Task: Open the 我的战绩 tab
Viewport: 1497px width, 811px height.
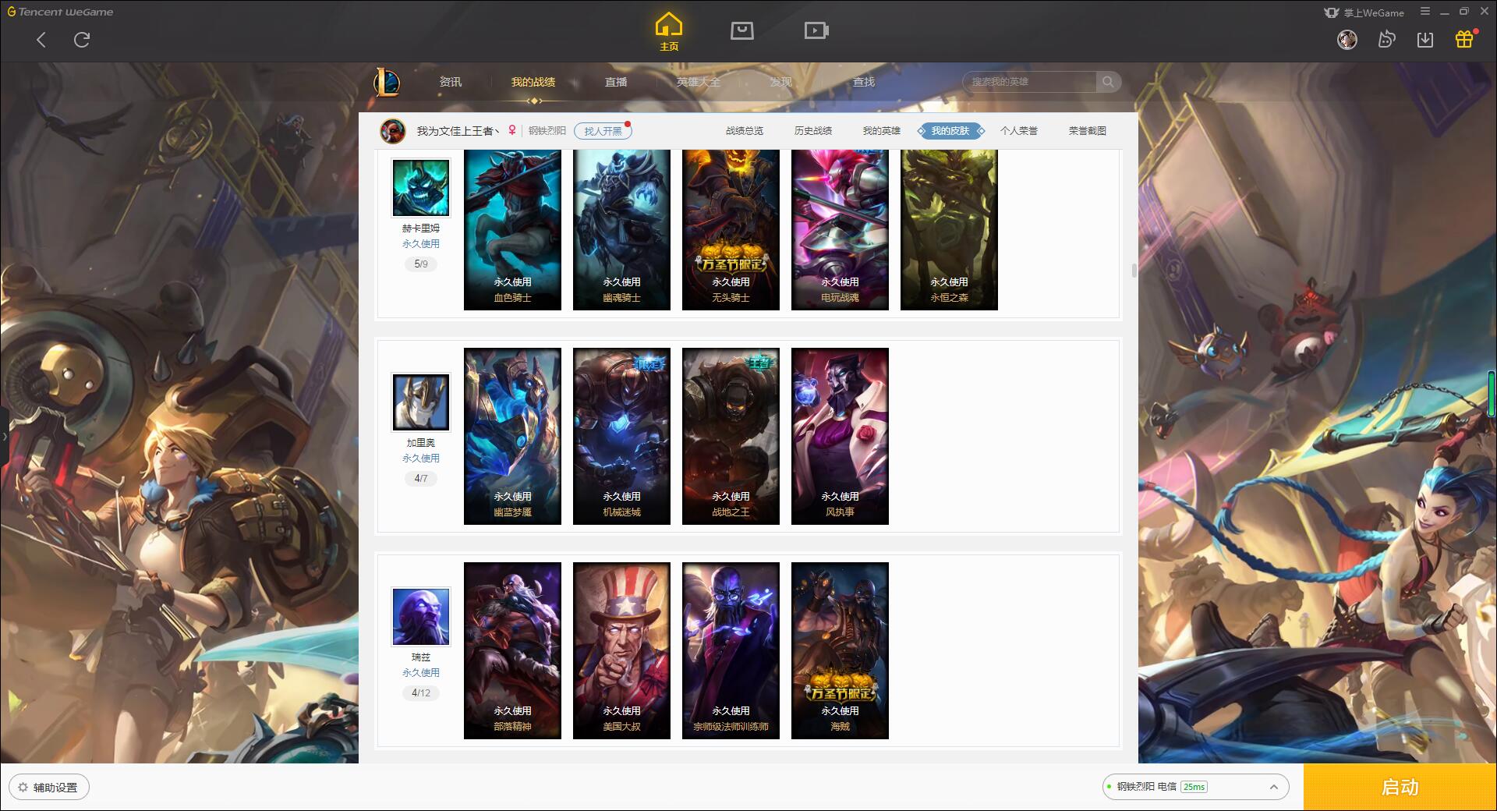Action: (x=533, y=82)
